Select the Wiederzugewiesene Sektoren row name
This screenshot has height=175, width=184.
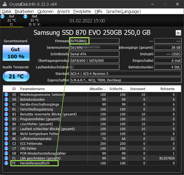[x=43, y=94]
